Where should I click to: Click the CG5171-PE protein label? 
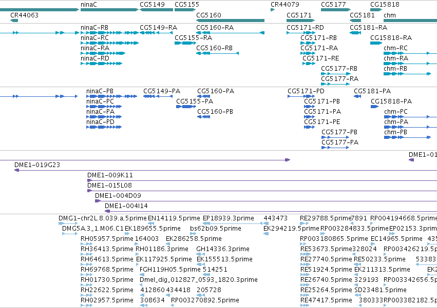click(322, 122)
